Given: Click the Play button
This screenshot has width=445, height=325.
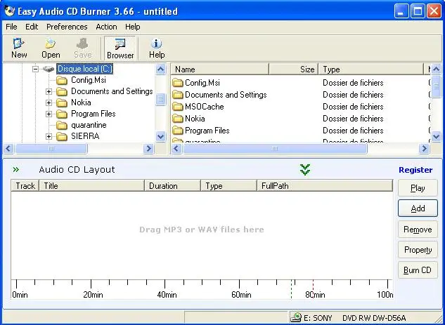Looking at the screenshot, I should point(418,188).
